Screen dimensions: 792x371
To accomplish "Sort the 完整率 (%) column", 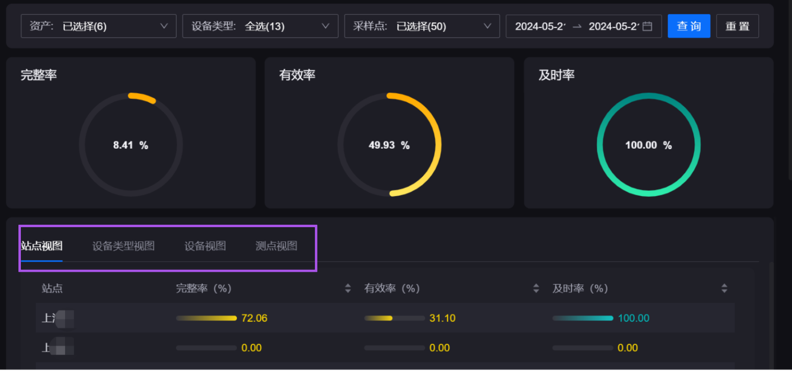I will (x=347, y=289).
